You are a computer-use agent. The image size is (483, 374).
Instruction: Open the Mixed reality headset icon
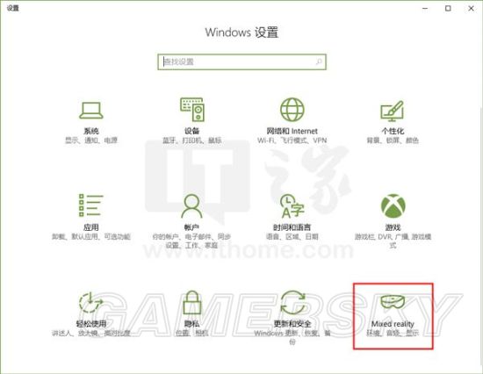click(393, 302)
